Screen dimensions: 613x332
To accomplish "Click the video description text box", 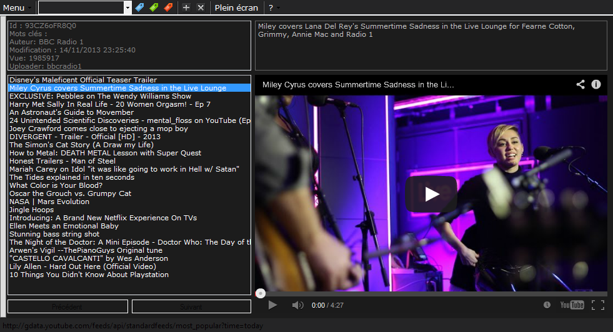I will 431,46.
